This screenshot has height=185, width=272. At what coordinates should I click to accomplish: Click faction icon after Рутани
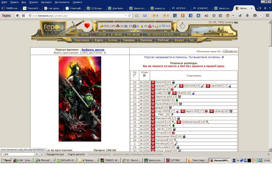pos(173,133)
